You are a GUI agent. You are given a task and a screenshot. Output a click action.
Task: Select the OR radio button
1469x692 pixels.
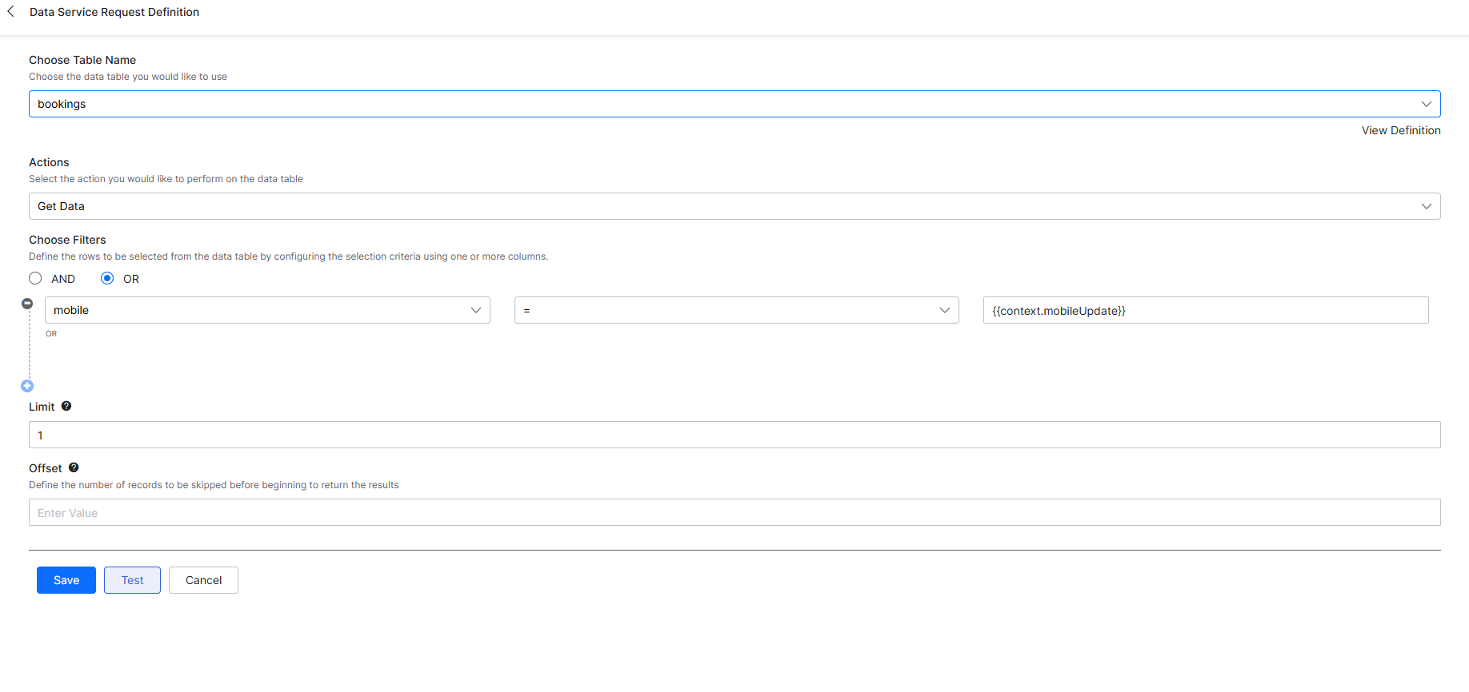click(107, 279)
